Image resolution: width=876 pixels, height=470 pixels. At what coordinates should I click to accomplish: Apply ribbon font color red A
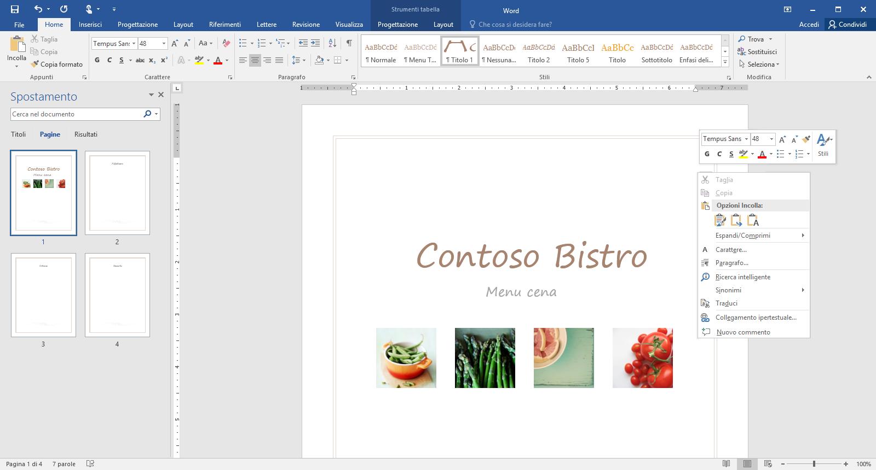coord(218,60)
